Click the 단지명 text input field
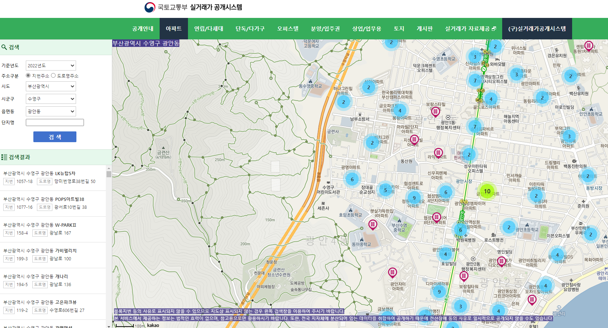Viewport: 608px width, 328px height. click(55, 122)
